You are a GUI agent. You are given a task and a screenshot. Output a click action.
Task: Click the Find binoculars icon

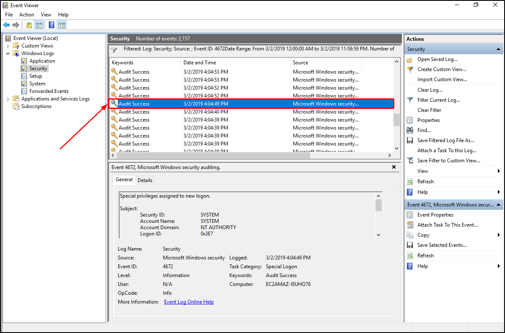pyautogui.click(x=410, y=130)
